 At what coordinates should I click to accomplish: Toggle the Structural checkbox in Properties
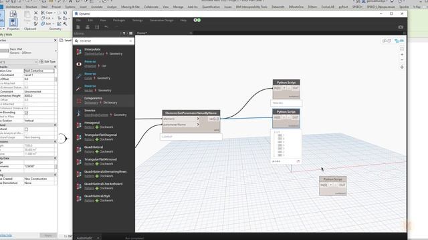point(26,129)
